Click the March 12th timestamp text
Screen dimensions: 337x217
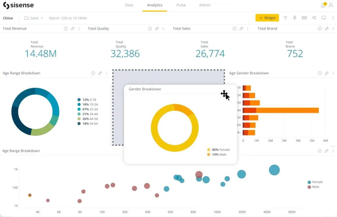[x=68, y=18]
